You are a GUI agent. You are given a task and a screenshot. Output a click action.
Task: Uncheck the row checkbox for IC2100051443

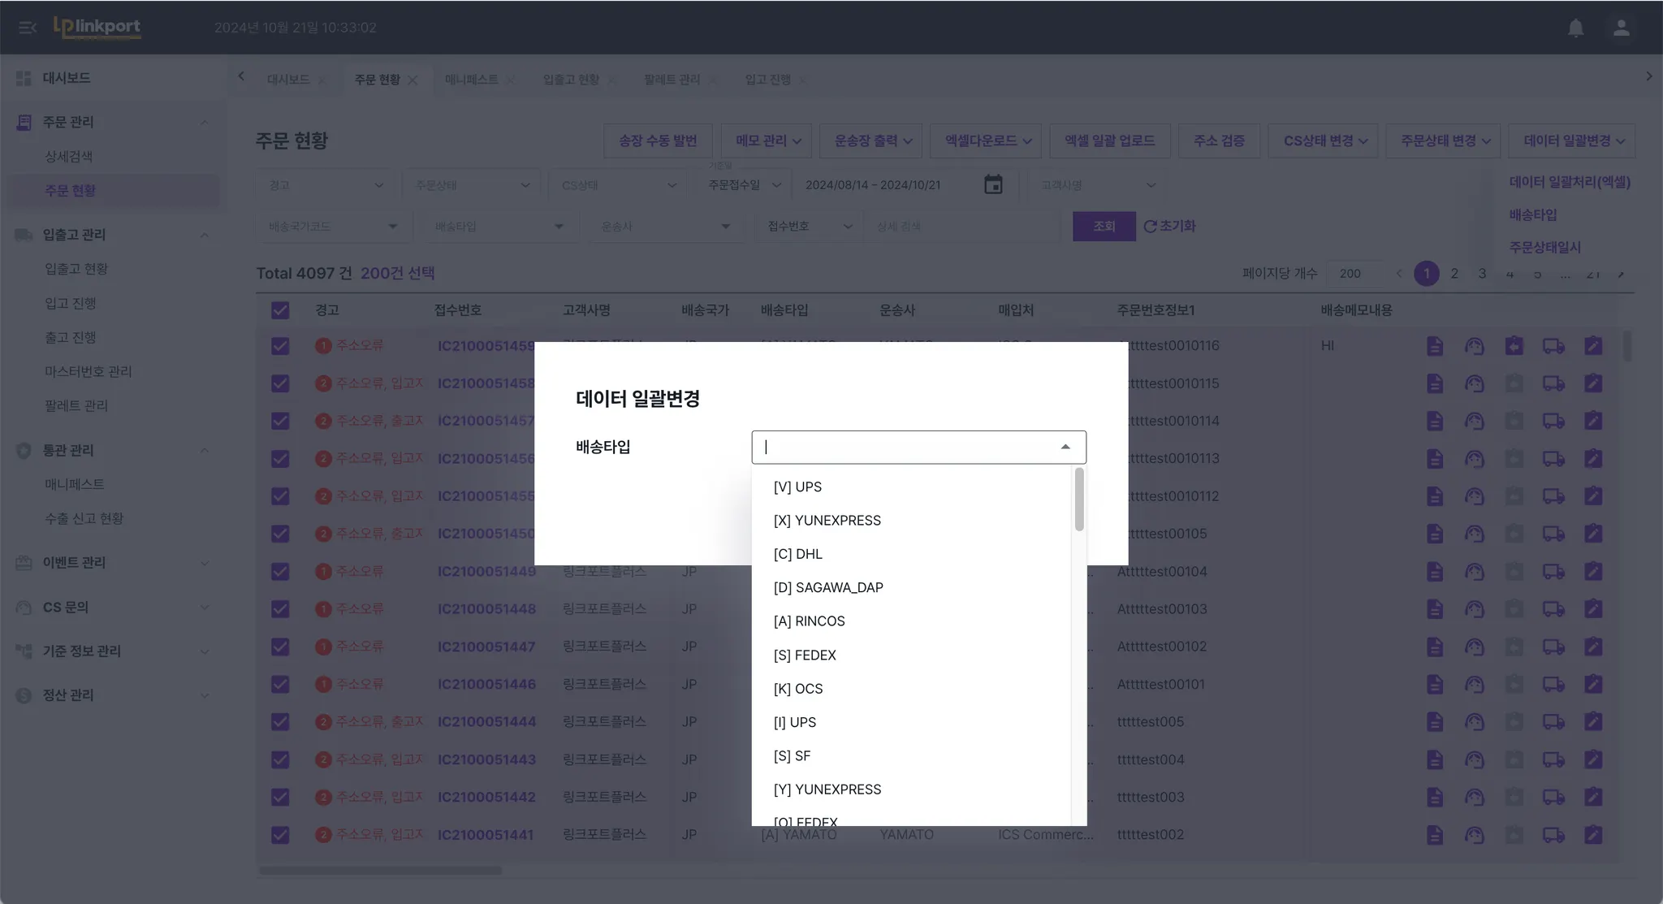pos(280,759)
